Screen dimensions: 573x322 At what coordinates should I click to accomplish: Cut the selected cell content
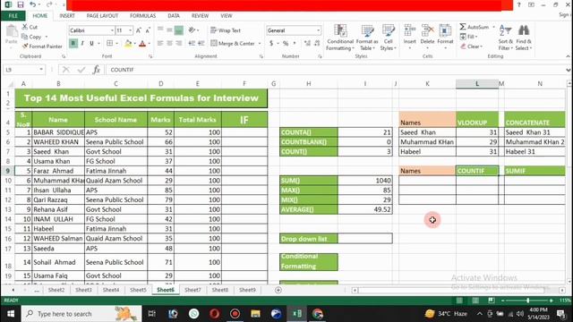(x=30, y=27)
